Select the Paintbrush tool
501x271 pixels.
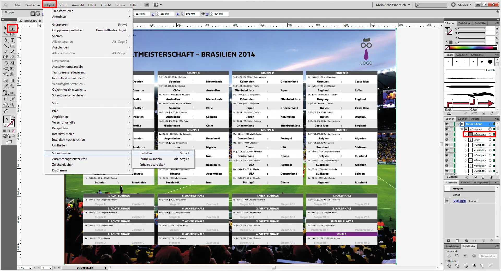click(x=5, y=51)
